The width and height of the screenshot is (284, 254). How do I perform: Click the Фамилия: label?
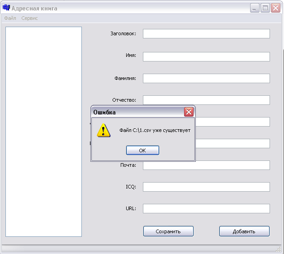(x=125, y=78)
